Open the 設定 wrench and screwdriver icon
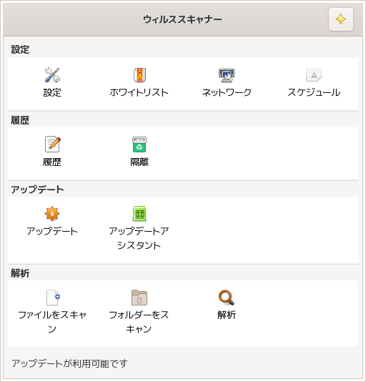The width and height of the screenshot is (366, 382). click(x=52, y=75)
